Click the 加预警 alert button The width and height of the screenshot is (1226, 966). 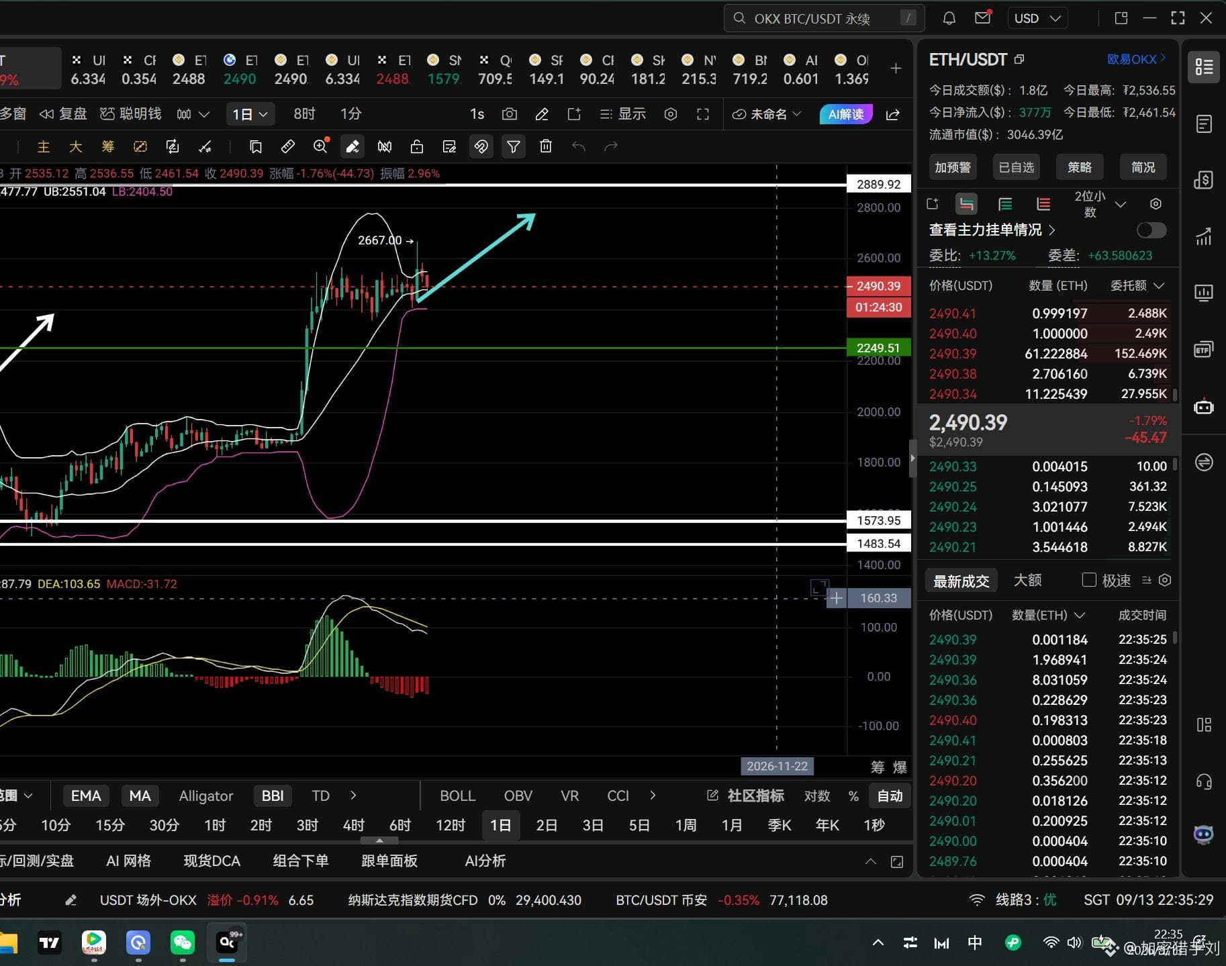pyautogui.click(x=953, y=167)
